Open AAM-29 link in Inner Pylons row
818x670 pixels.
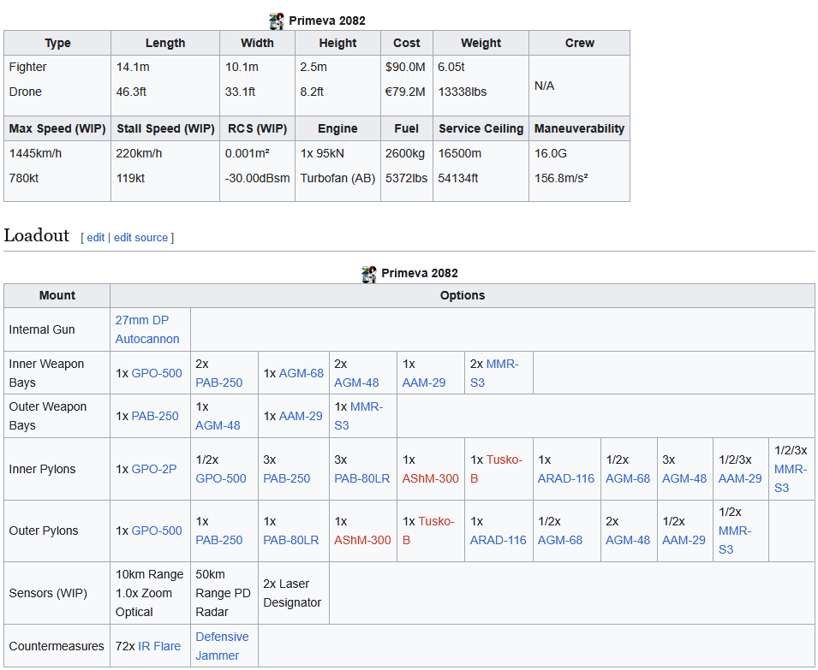click(x=740, y=479)
